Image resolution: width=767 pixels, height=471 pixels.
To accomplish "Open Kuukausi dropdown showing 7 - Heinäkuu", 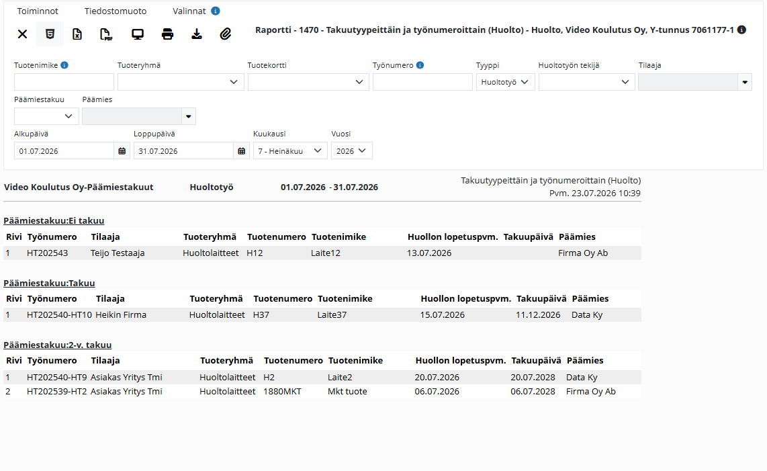I will pos(290,151).
